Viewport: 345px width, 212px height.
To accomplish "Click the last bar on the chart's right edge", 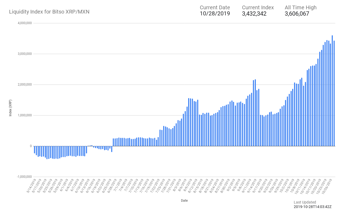I will pos(334,93).
